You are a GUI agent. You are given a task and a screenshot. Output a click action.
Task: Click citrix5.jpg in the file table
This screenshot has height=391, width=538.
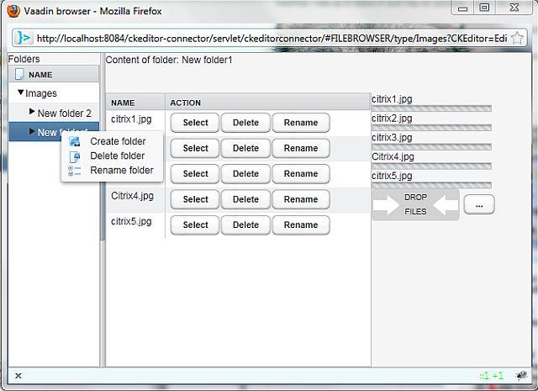131,221
